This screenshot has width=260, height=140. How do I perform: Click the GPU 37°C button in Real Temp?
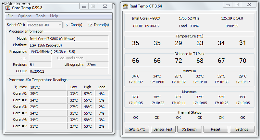pyautogui.click(x=137, y=129)
